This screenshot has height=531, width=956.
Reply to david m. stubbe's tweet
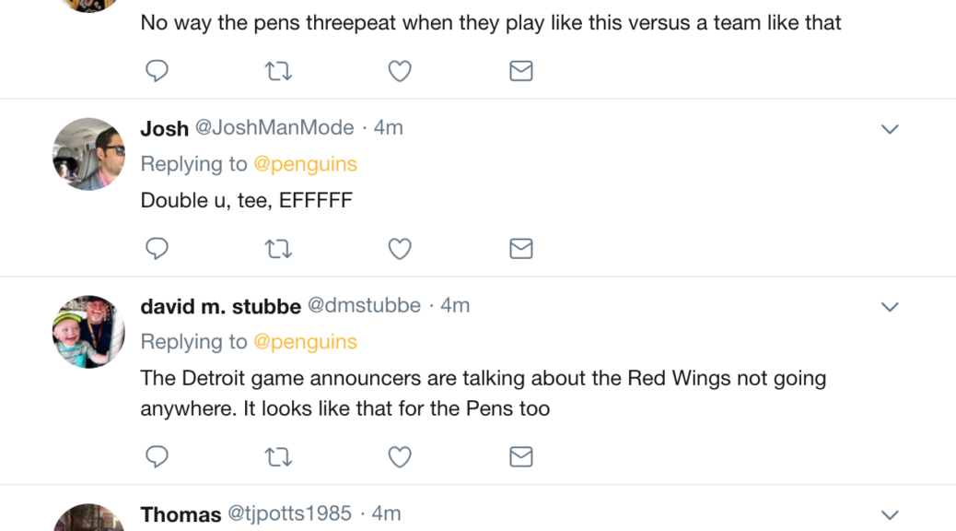(x=157, y=456)
